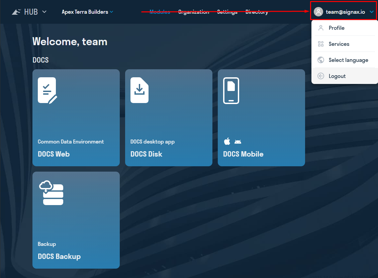Viewport: 378px width, 278px height.
Task: Open the DOCS Mobile card
Action: pyautogui.click(x=261, y=118)
